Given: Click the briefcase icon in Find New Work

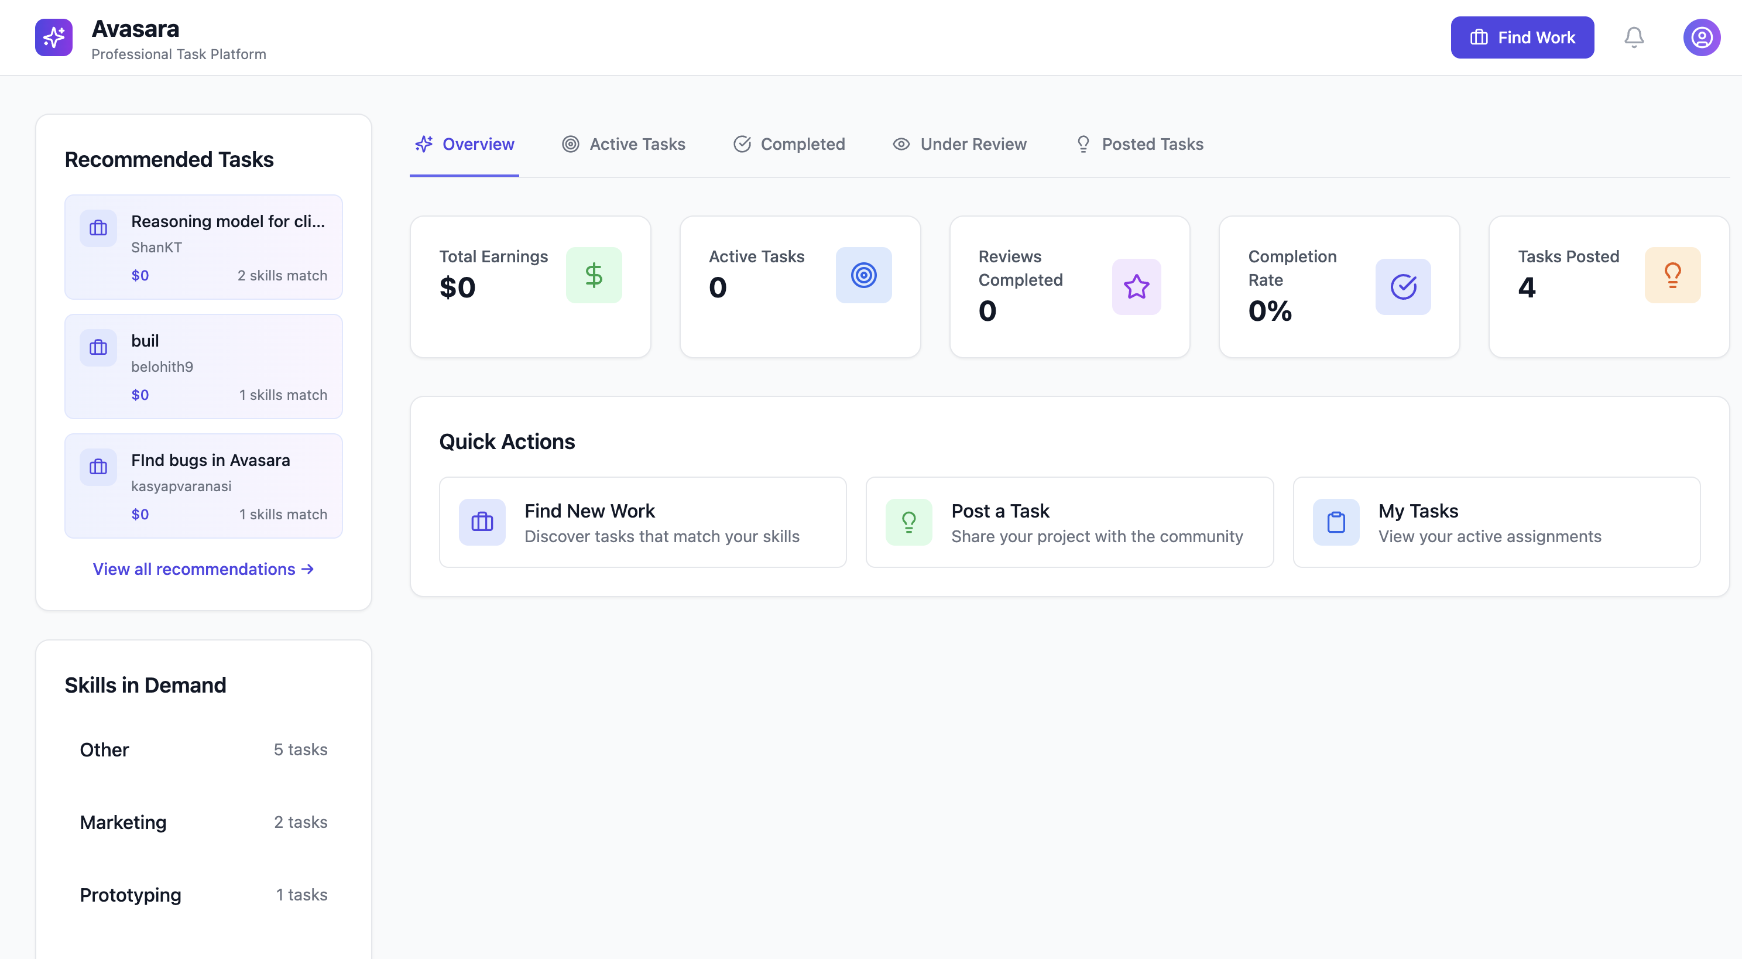Looking at the screenshot, I should (482, 522).
